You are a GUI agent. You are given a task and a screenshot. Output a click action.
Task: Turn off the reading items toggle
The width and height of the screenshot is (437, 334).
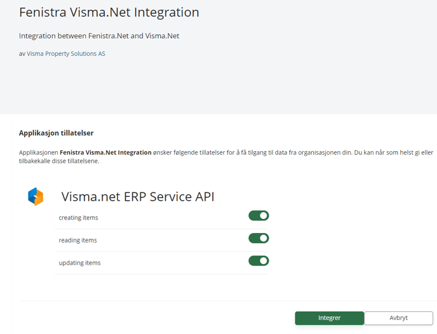point(259,238)
